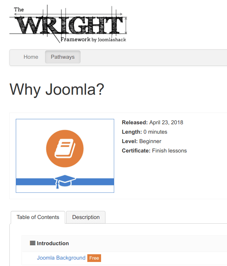This screenshot has width=227, height=266.
Task: Click the blue graduation cap icon
Action: (64, 182)
